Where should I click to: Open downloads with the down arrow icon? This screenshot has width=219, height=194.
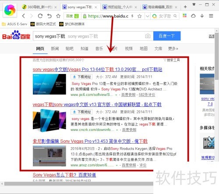[202, 16]
